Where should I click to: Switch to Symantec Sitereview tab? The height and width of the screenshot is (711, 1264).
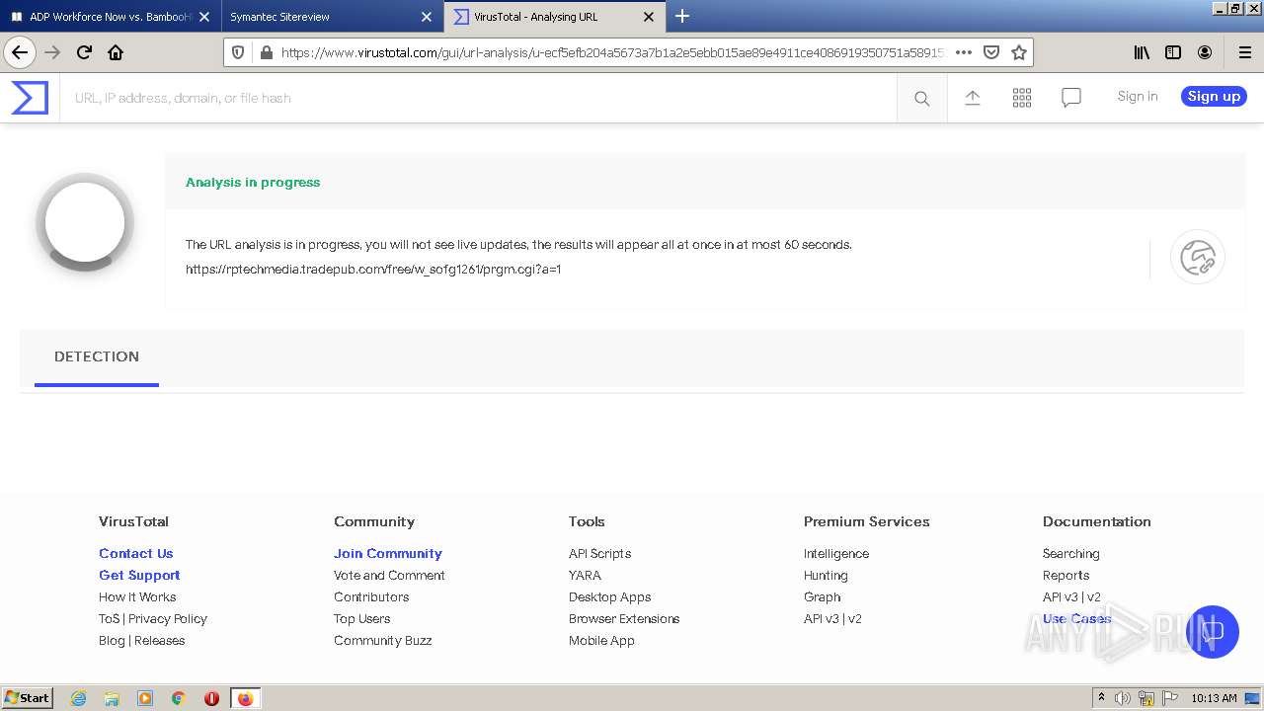click(x=333, y=17)
